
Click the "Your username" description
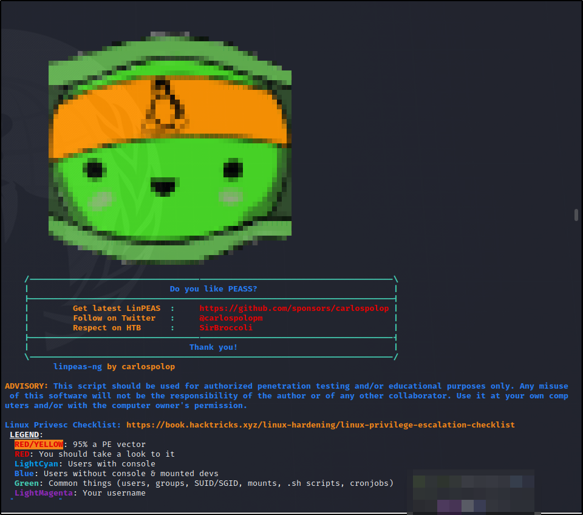[x=114, y=493]
